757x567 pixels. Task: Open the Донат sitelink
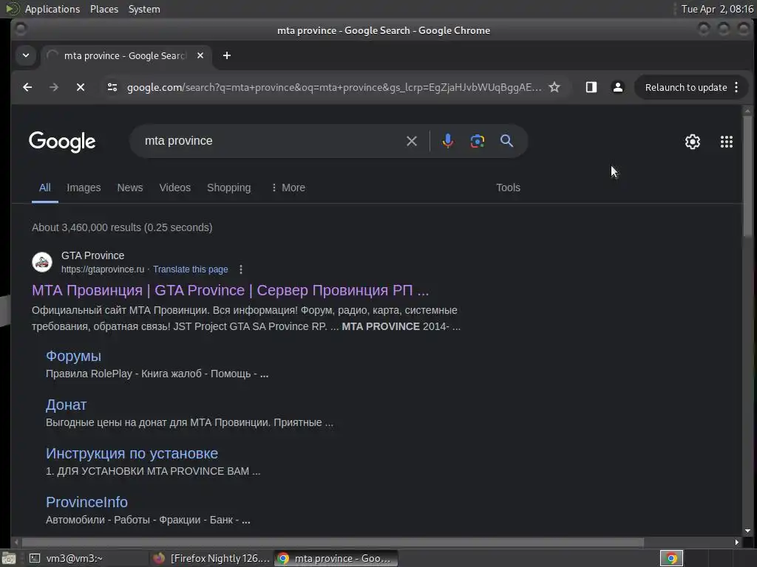[x=66, y=405]
